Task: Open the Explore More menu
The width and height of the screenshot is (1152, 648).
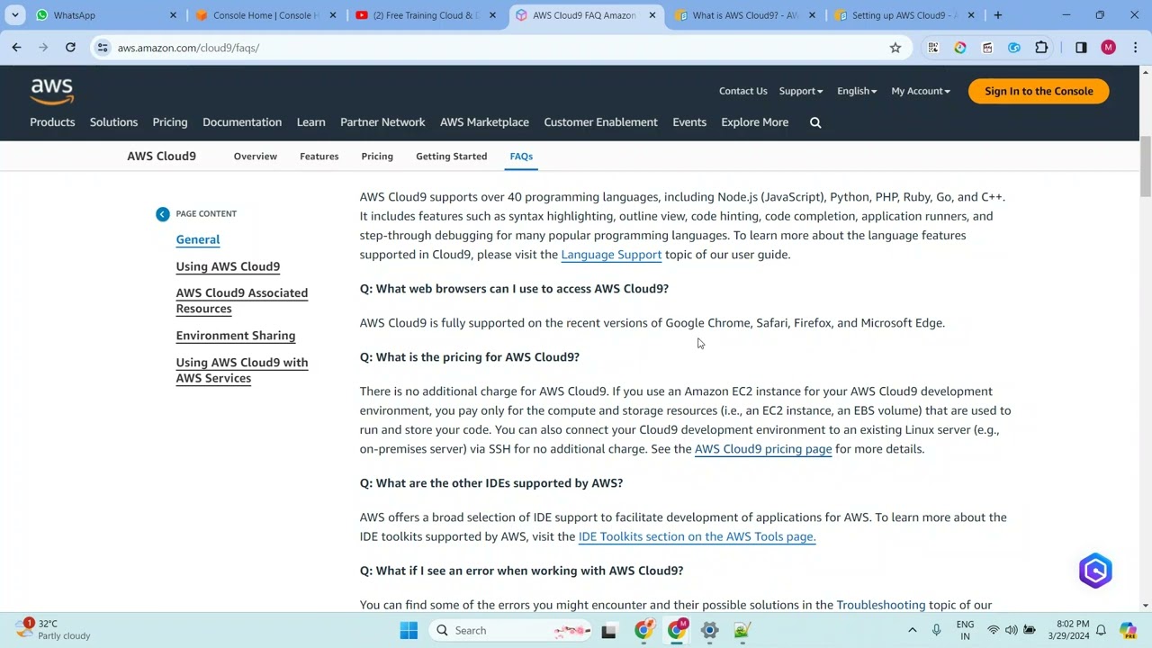Action: click(x=754, y=122)
